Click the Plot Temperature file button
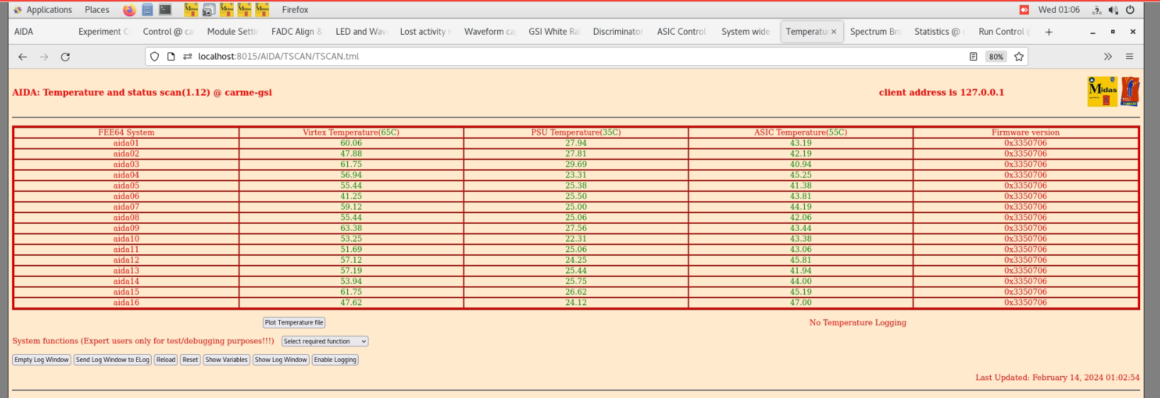1160x398 pixels. (294, 323)
